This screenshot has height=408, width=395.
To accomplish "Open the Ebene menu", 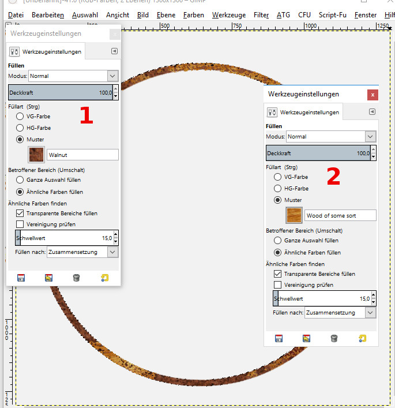I will point(166,15).
